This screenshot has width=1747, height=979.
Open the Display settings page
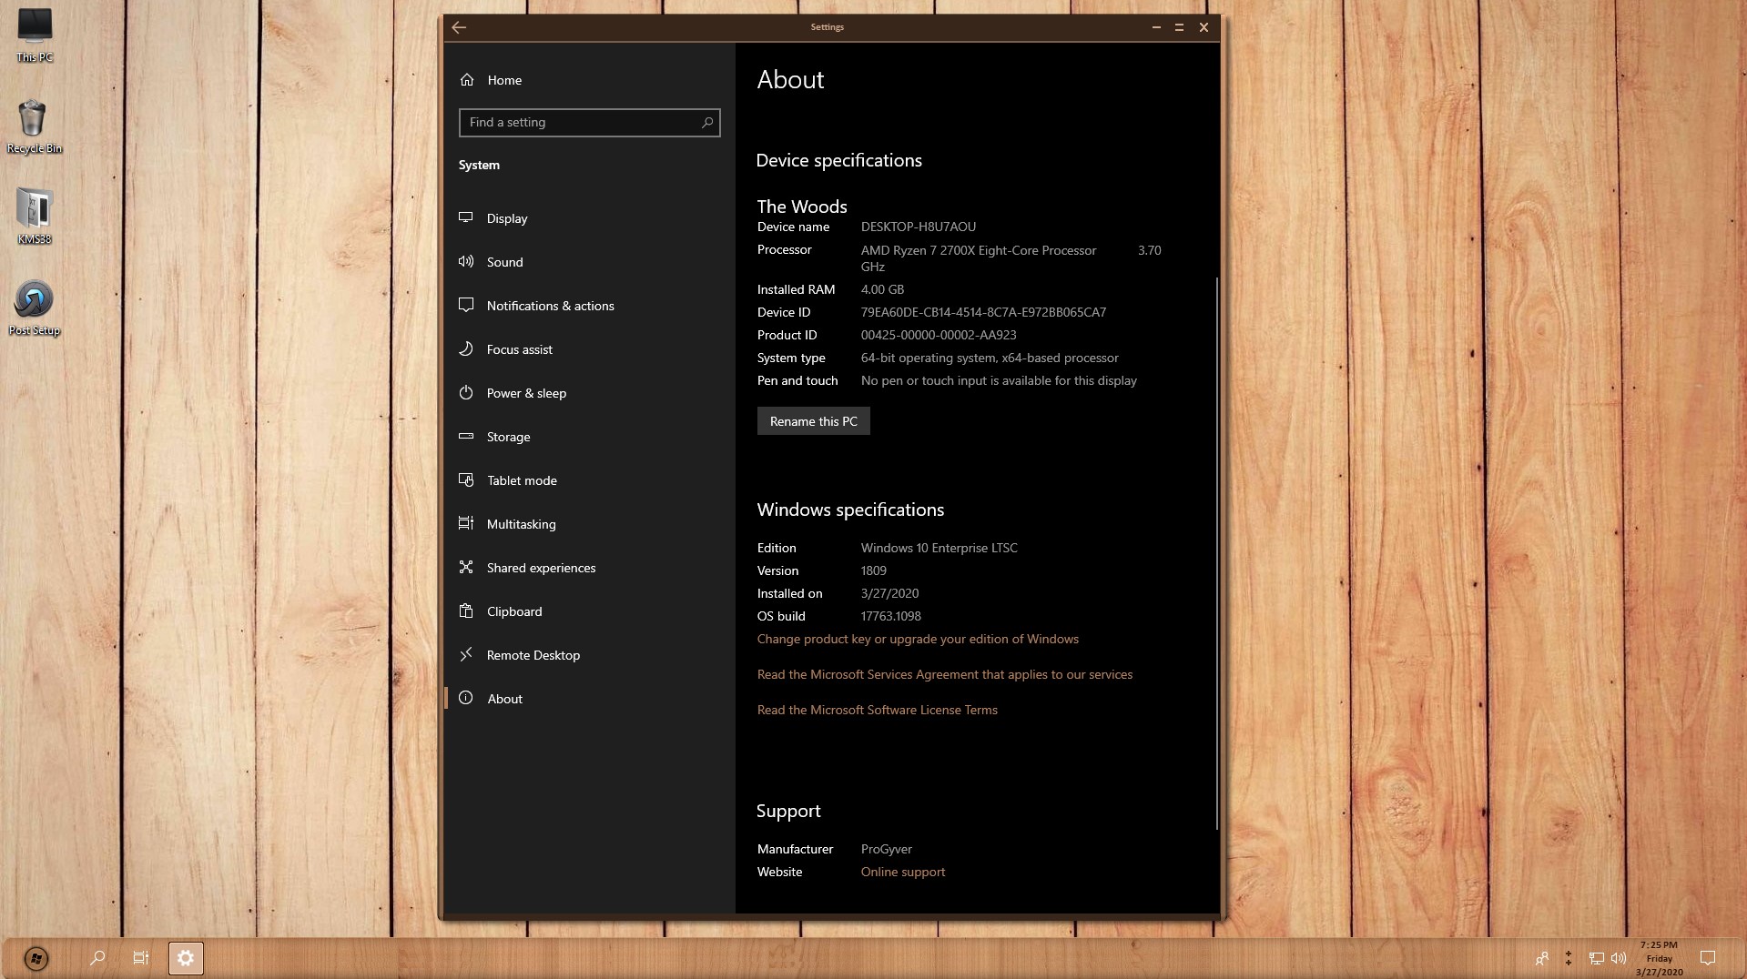pyautogui.click(x=590, y=218)
